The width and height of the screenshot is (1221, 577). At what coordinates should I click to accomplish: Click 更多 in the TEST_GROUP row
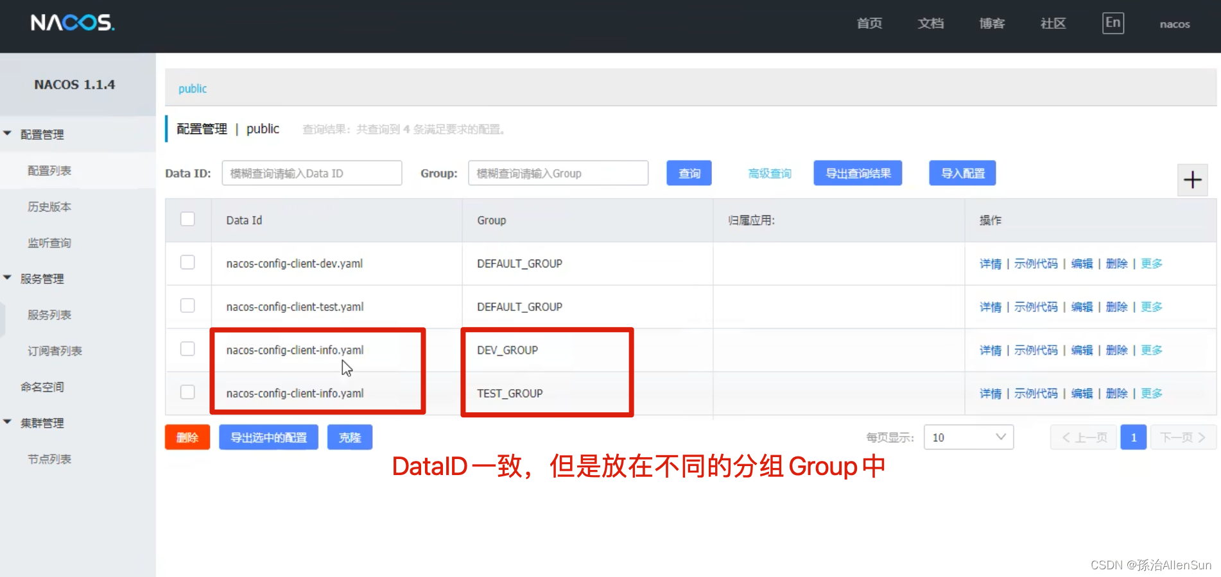click(1152, 393)
